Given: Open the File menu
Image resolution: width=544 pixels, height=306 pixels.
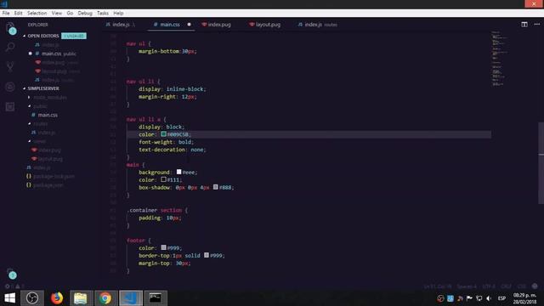Looking at the screenshot, I should pos(6,14).
